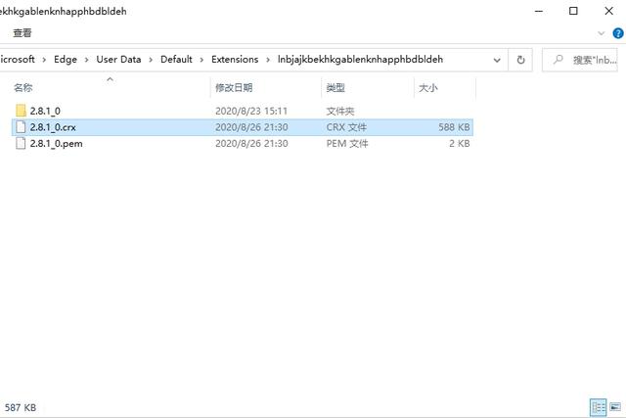Open the blue help question mark icon
Viewport: 626px width, 418px height.
pyautogui.click(x=618, y=33)
